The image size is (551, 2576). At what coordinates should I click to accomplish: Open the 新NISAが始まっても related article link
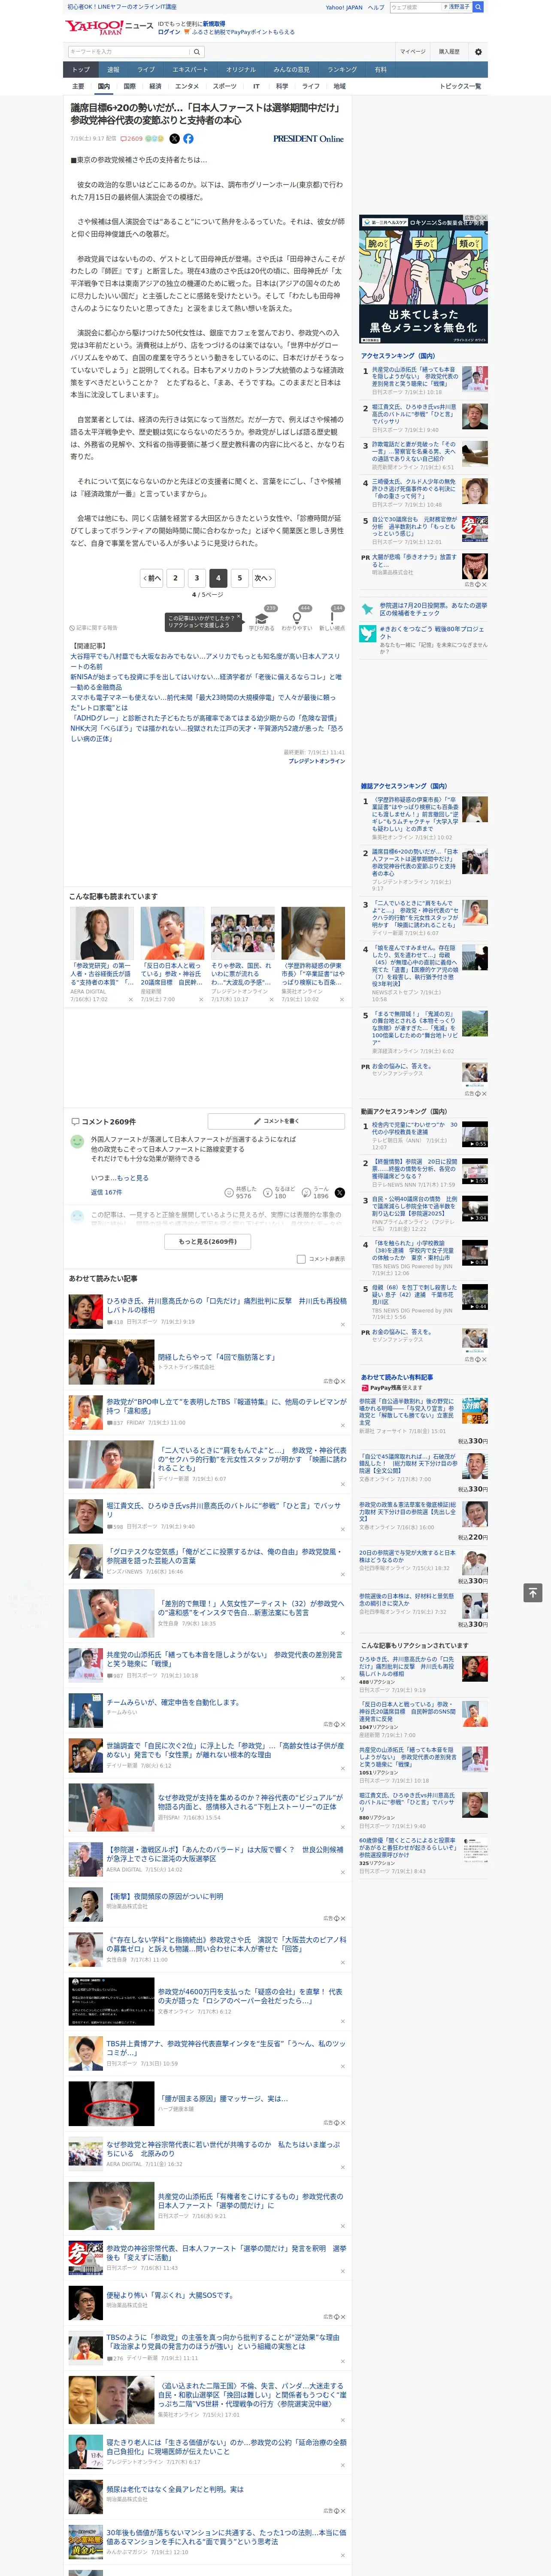pyautogui.click(x=205, y=682)
